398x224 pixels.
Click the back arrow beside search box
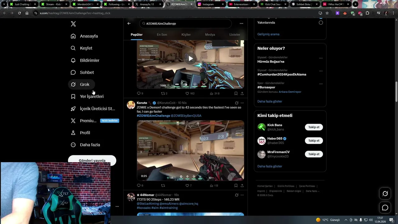129,23
